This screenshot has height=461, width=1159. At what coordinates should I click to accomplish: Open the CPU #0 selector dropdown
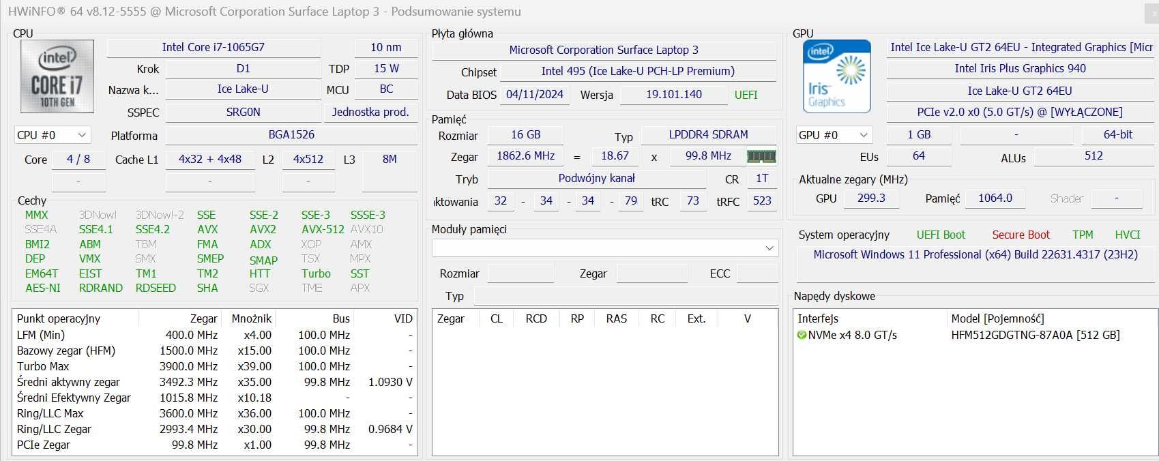point(52,135)
